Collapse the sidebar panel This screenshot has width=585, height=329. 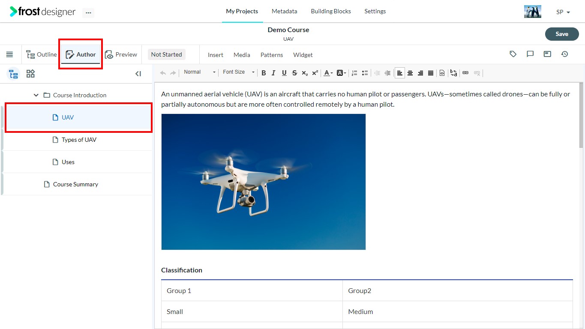click(x=138, y=74)
